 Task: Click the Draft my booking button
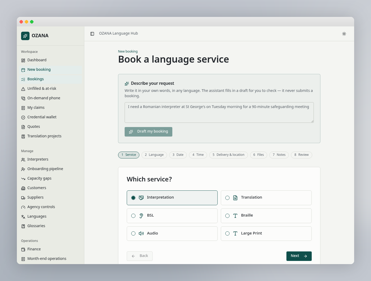(x=148, y=132)
